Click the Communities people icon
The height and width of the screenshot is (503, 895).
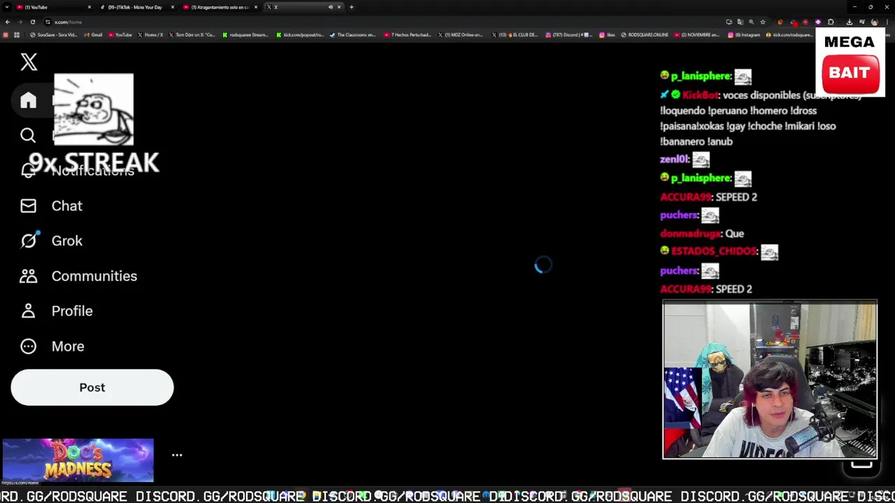point(28,276)
